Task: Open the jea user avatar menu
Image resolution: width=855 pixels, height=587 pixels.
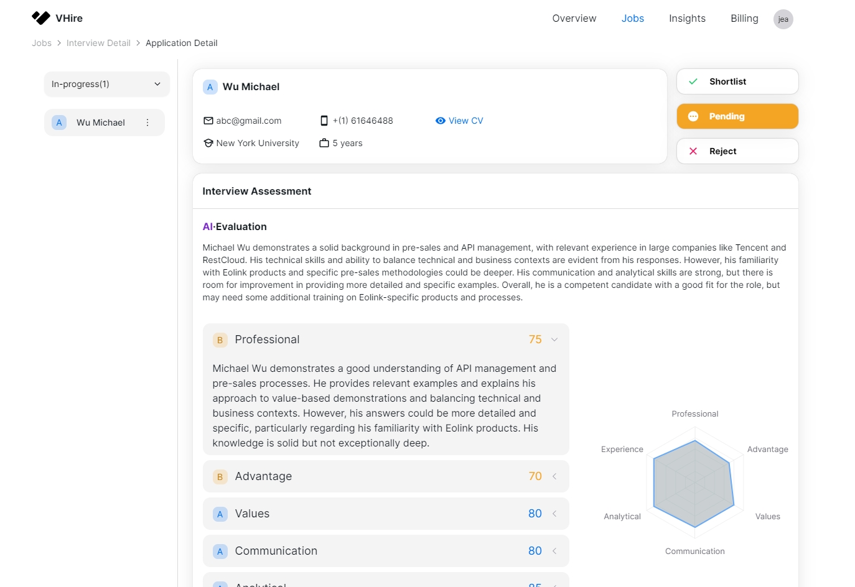Action: coord(783,19)
